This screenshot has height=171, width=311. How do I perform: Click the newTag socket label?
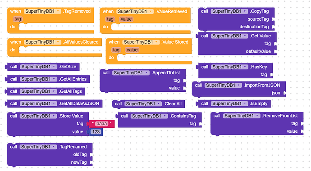click(79, 162)
